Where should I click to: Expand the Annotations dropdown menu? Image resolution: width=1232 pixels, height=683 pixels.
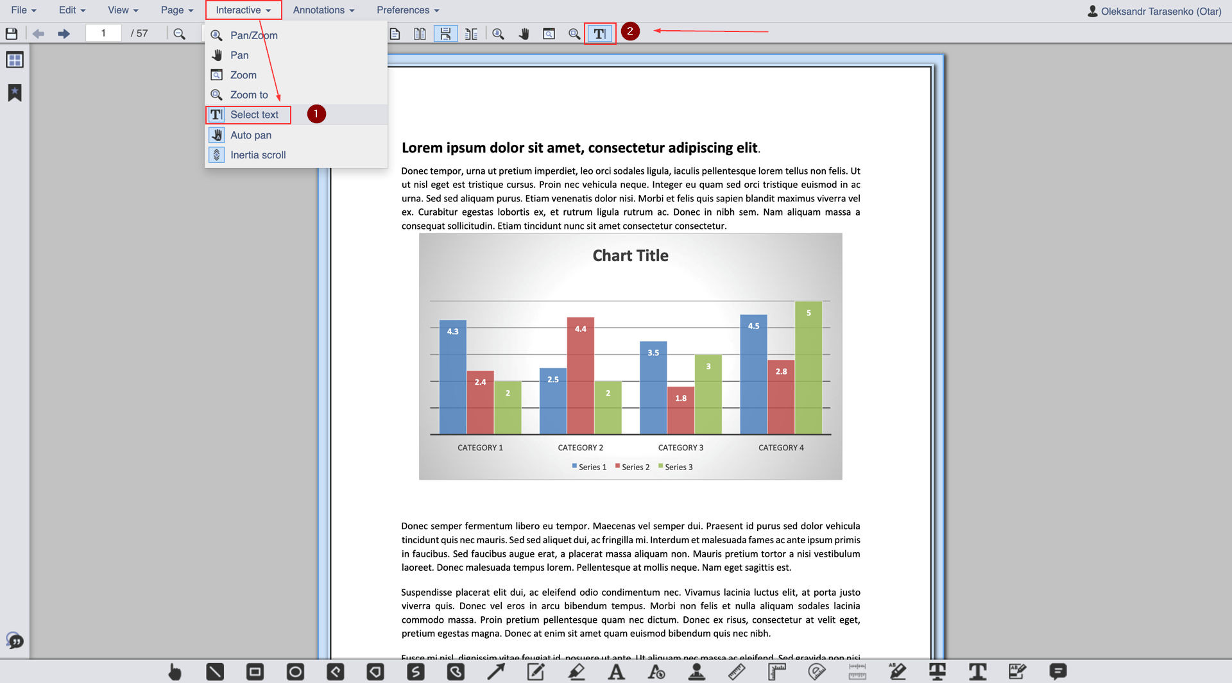tap(323, 10)
